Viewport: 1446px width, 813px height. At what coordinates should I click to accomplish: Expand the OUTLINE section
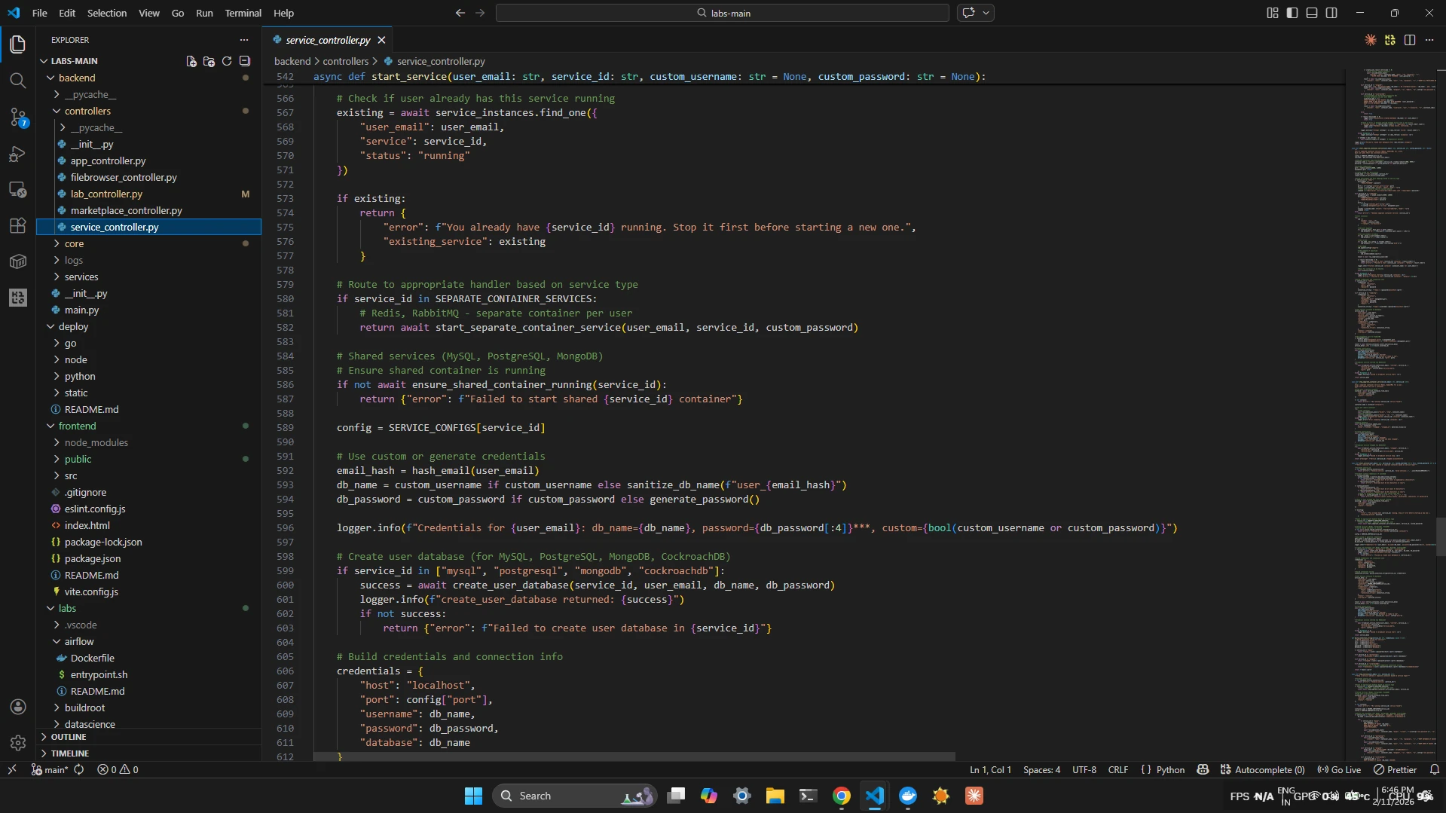(x=69, y=737)
